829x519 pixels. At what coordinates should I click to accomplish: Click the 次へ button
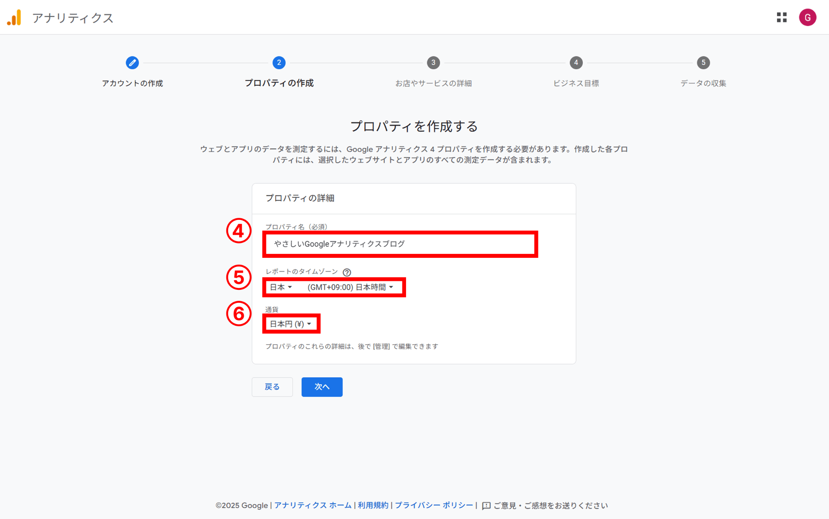(x=322, y=387)
